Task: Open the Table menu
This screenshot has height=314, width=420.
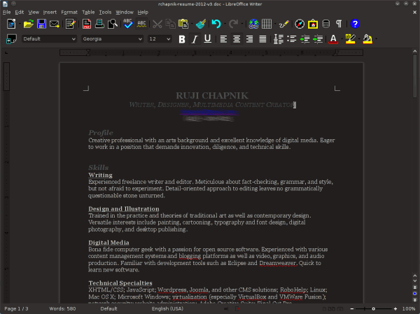Action: click(x=88, y=13)
